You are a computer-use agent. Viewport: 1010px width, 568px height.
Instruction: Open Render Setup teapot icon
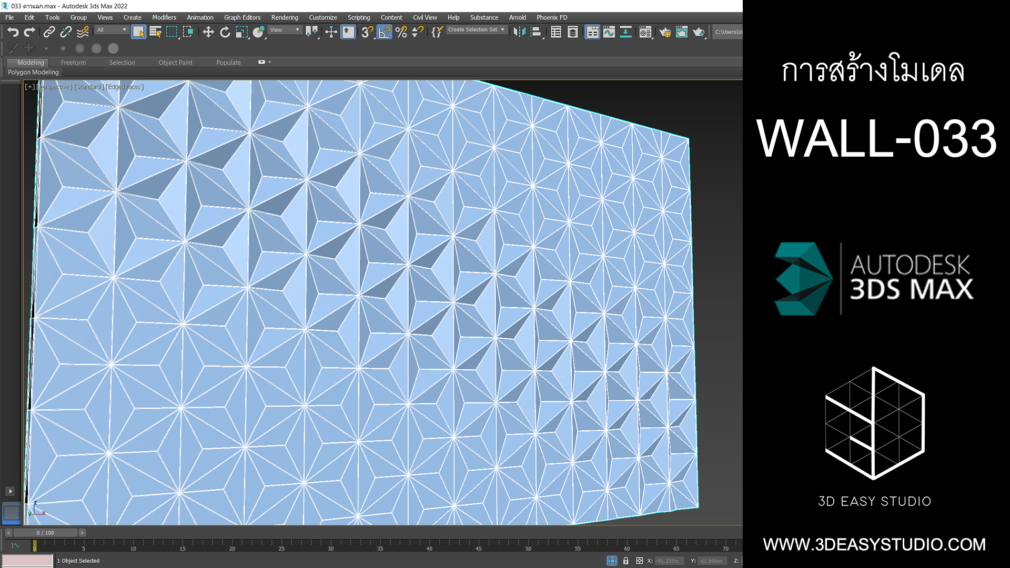(x=665, y=32)
